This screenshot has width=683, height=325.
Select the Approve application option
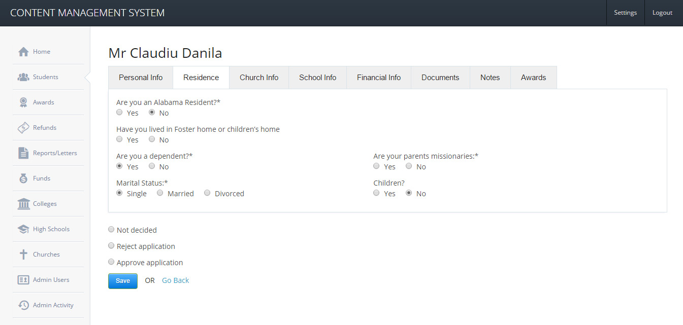[x=111, y=262]
